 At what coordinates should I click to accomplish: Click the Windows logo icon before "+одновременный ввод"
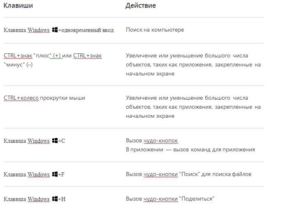point(55,30)
